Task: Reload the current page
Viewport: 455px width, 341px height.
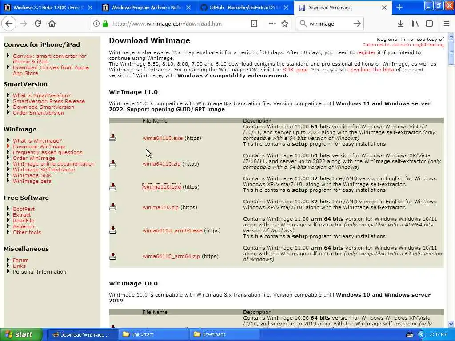Action: [38, 24]
